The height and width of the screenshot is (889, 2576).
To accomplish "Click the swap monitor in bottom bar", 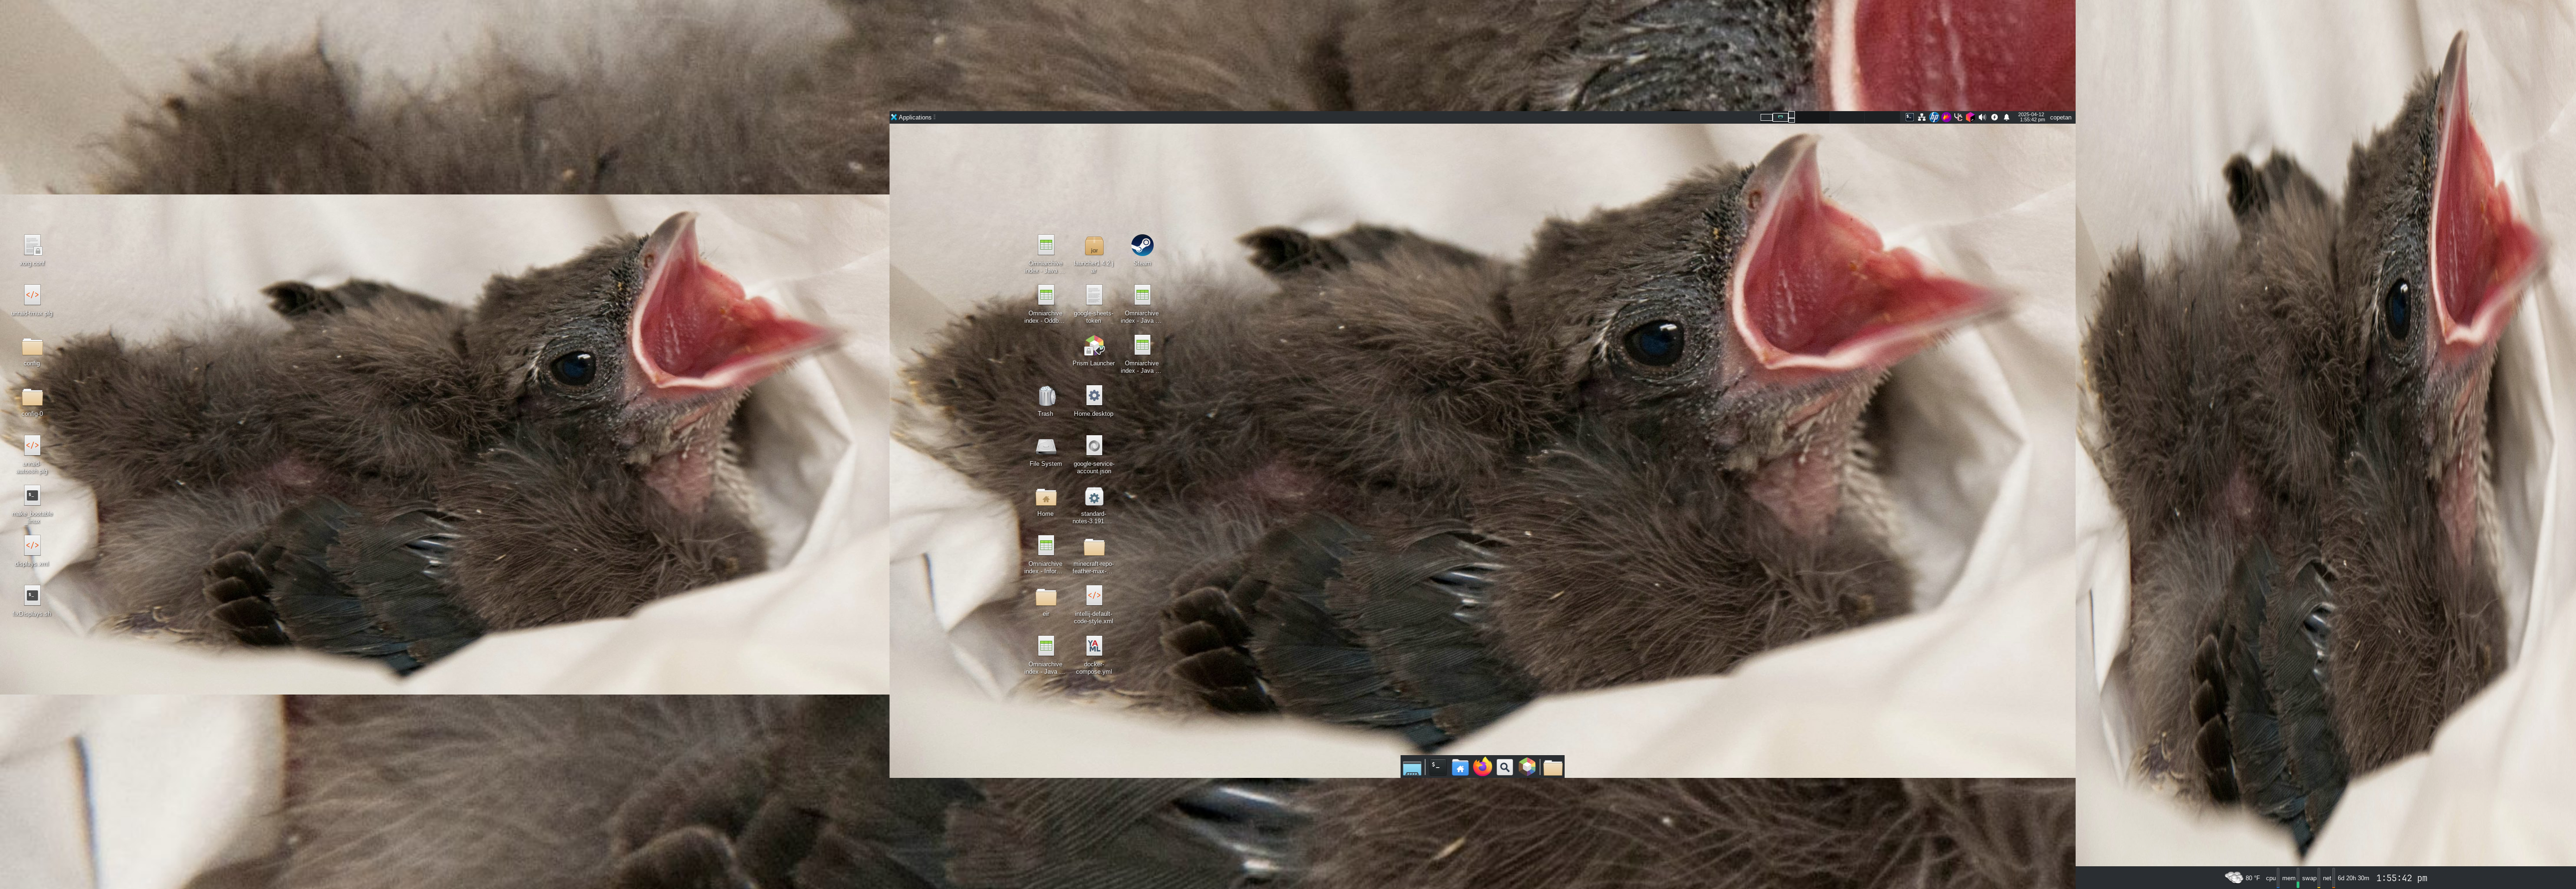I will tap(2311, 878).
